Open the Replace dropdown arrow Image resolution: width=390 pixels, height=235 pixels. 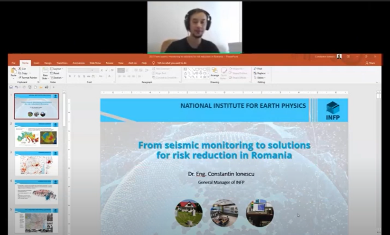pyautogui.click(x=268, y=73)
